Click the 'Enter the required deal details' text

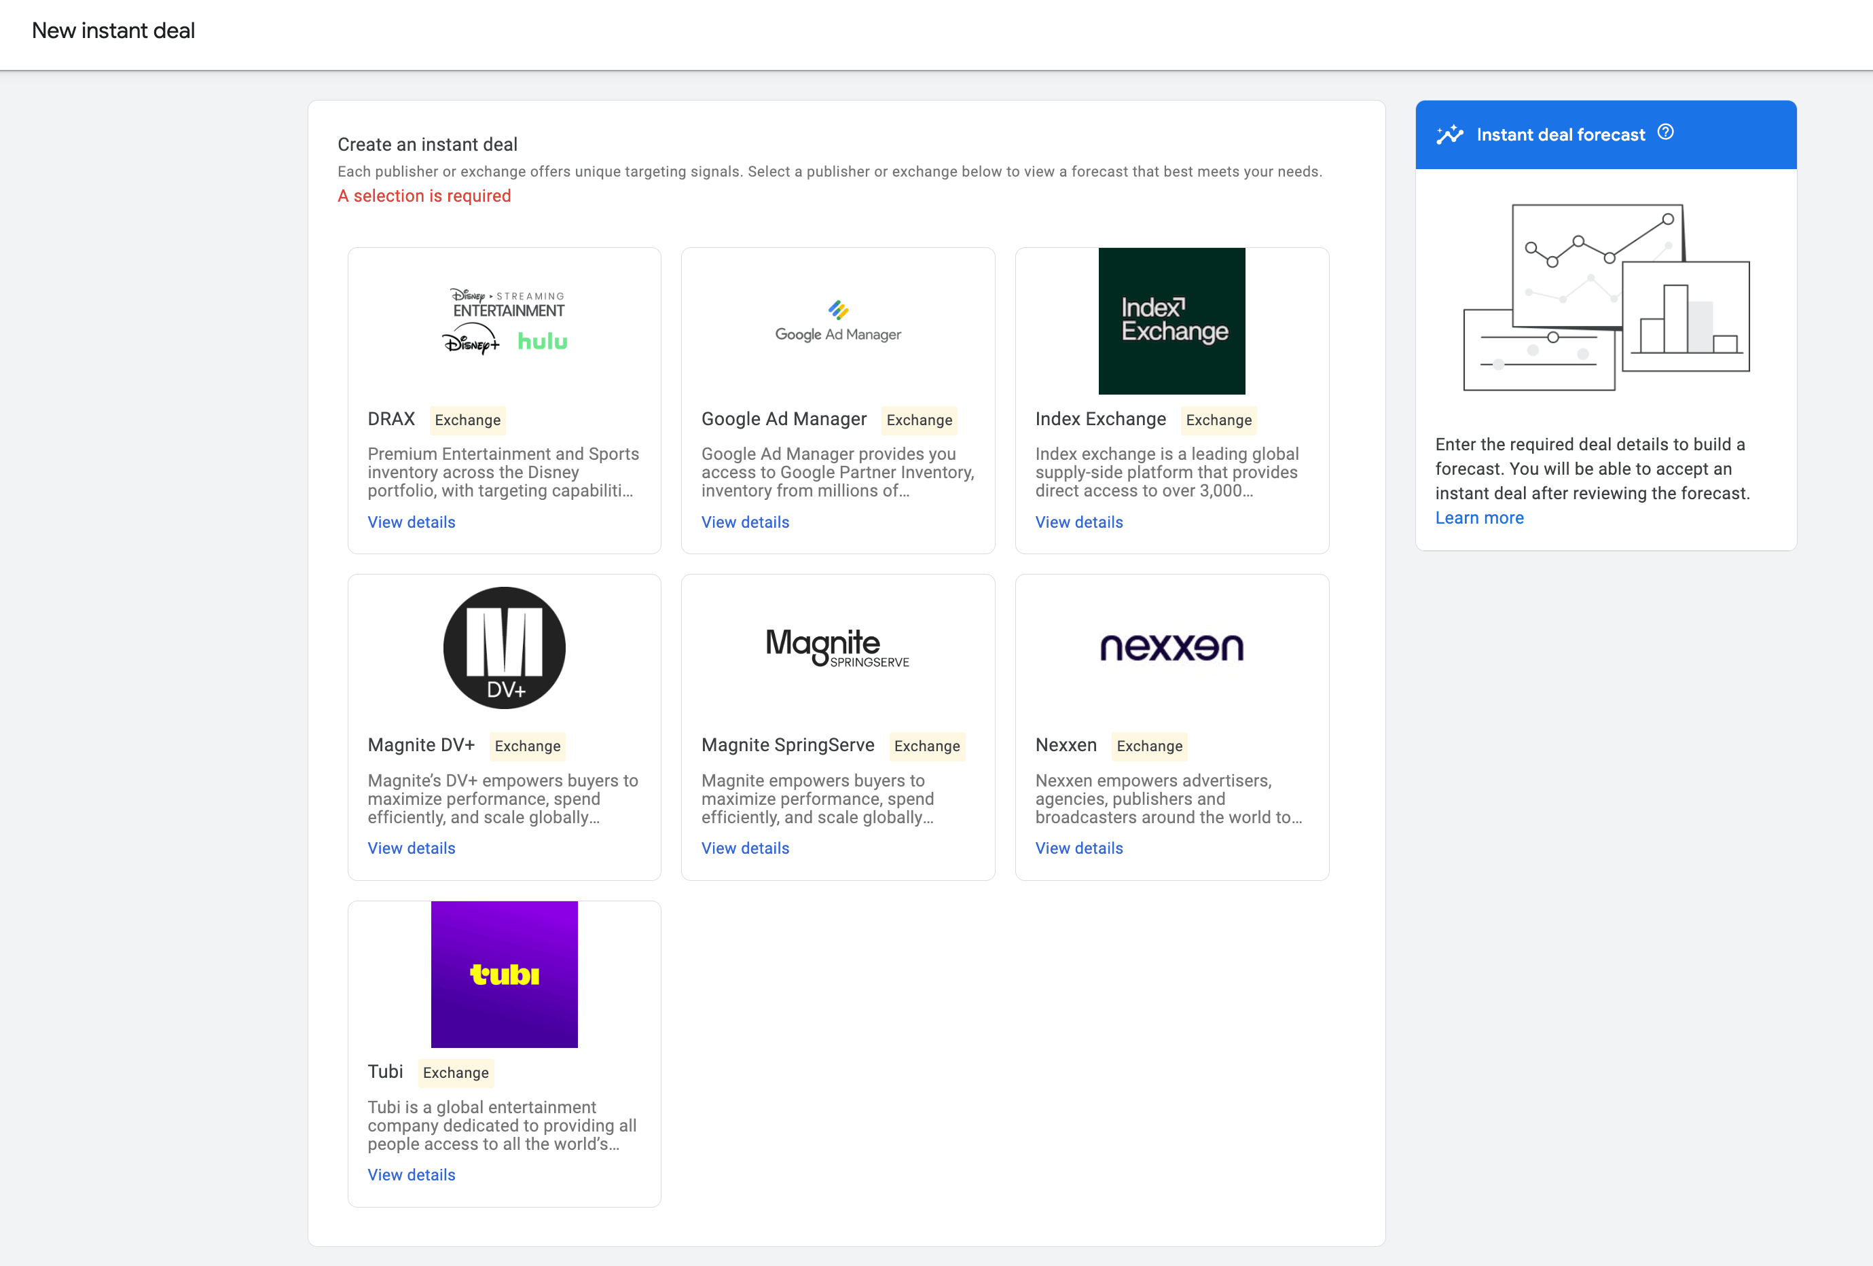(x=1593, y=469)
